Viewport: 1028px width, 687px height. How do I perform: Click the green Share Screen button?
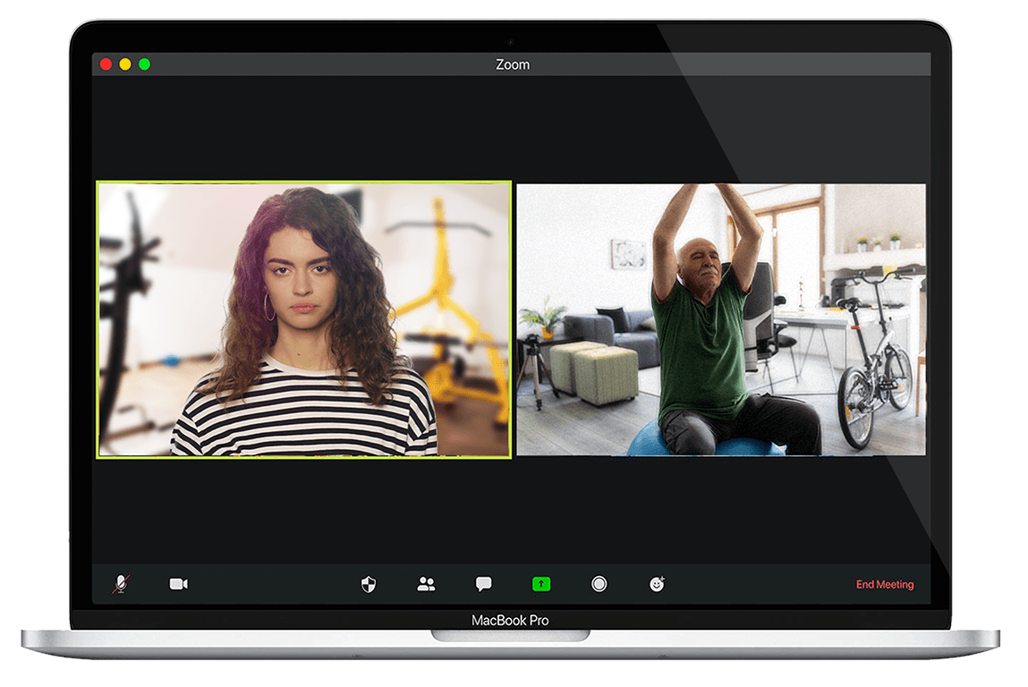(541, 583)
